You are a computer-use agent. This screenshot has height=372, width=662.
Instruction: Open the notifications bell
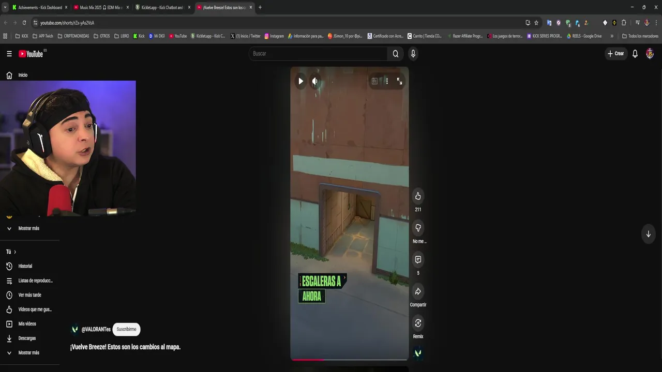(x=635, y=54)
